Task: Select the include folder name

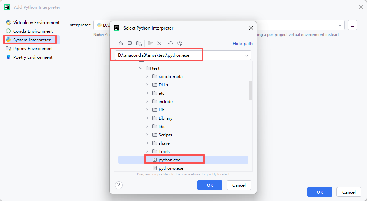Action: point(165,102)
